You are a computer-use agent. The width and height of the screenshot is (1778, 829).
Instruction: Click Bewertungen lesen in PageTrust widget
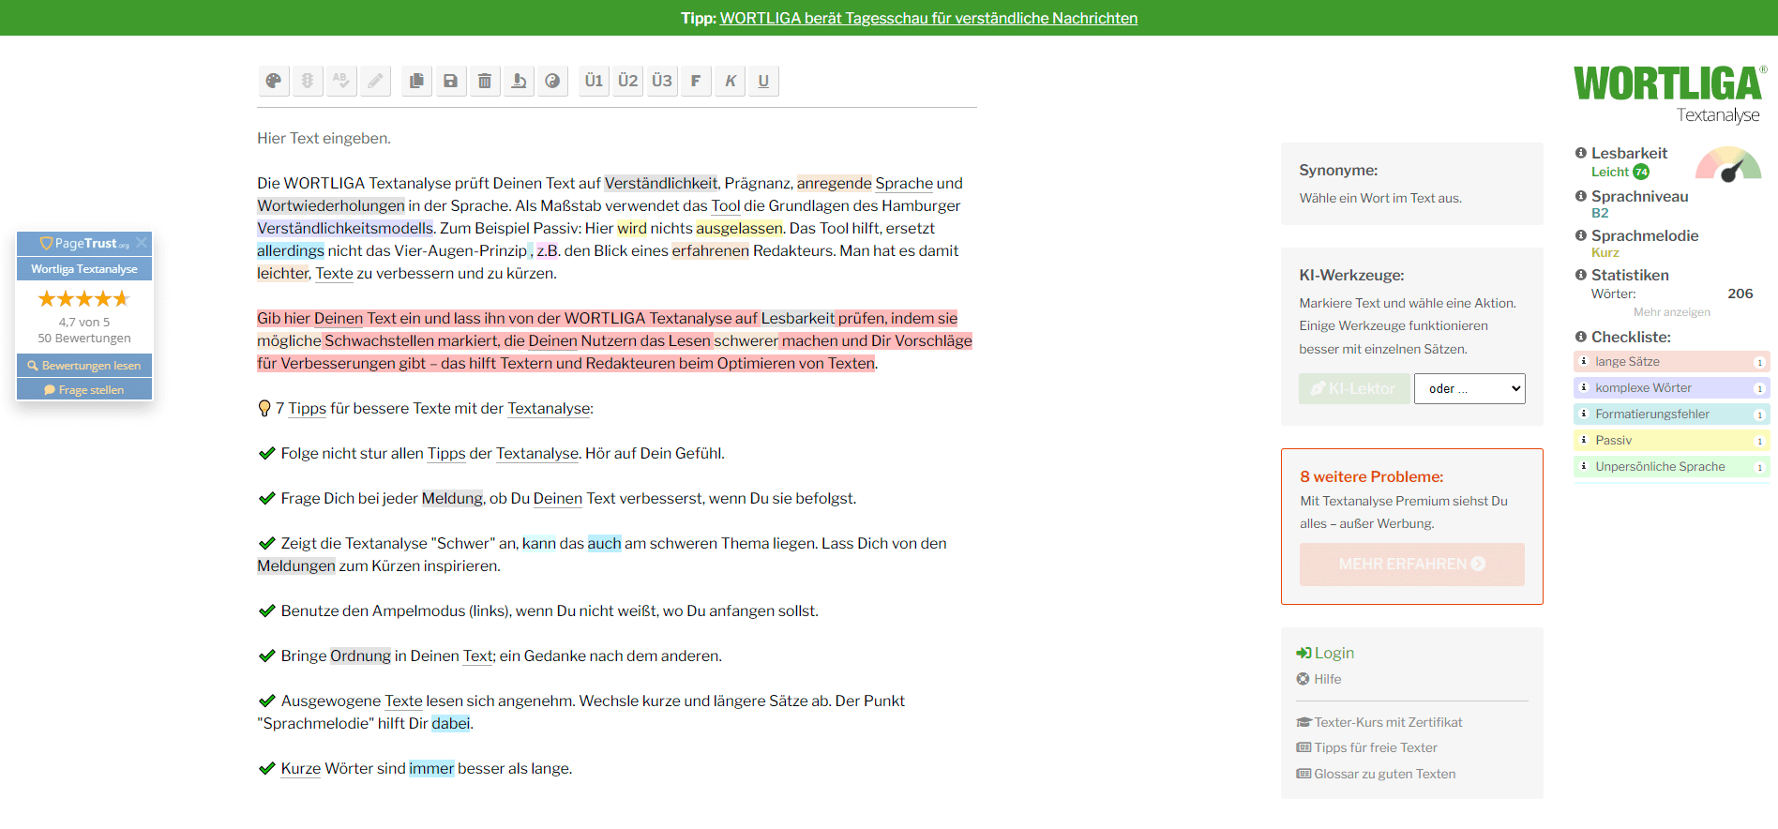(x=84, y=365)
